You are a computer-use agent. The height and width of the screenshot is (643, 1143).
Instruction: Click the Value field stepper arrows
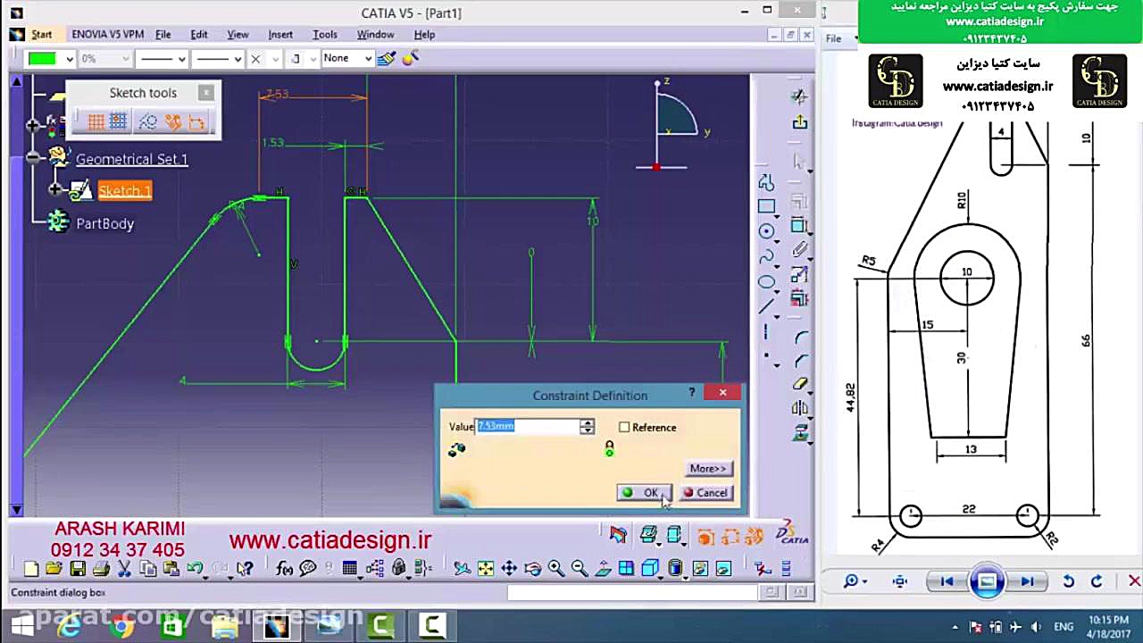click(587, 428)
